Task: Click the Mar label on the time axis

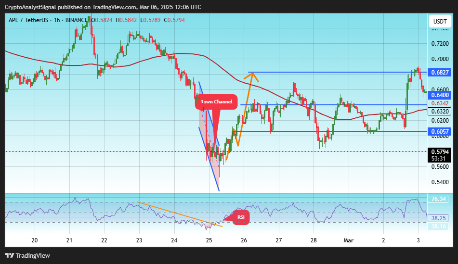Action: click(349, 240)
